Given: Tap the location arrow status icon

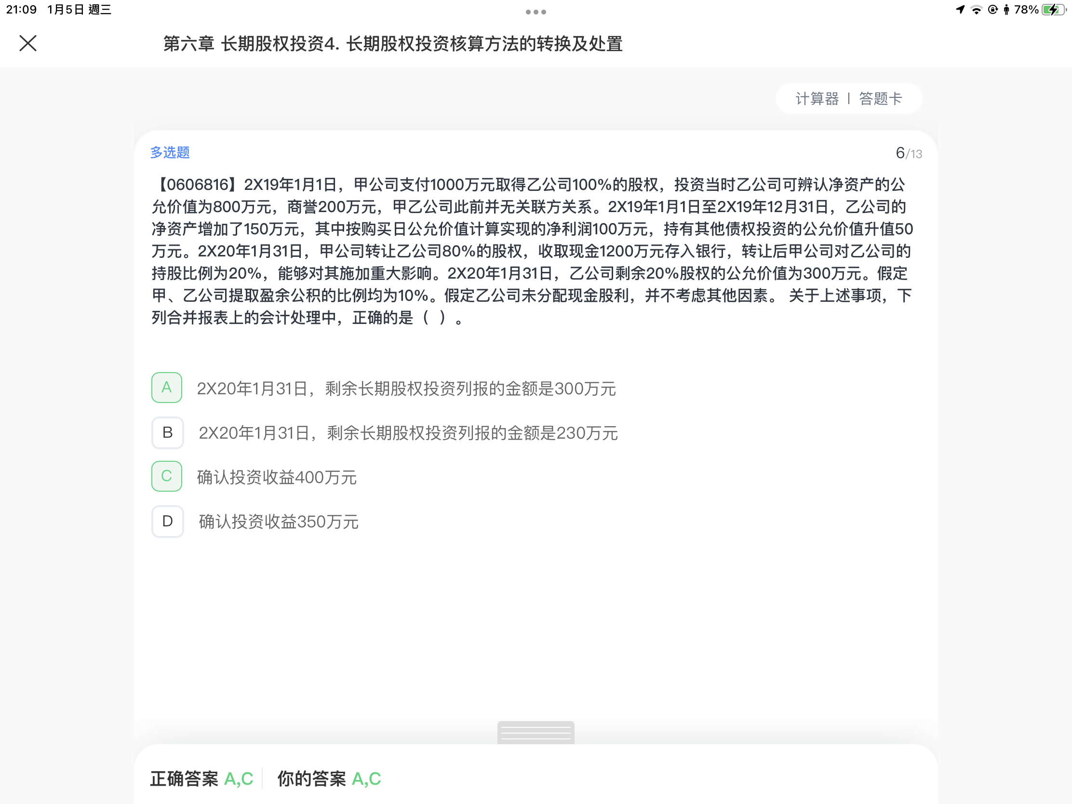Looking at the screenshot, I should [x=960, y=10].
